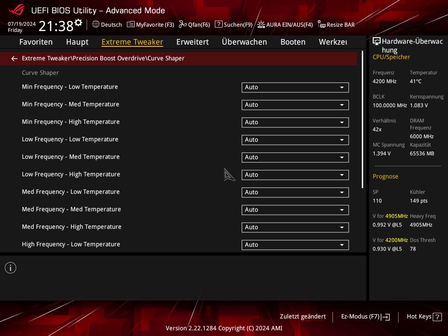448x336 pixels.
Task: Select Med Frequency - Med Temperature label
Action: pyautogui.click(x=71, y=210)
